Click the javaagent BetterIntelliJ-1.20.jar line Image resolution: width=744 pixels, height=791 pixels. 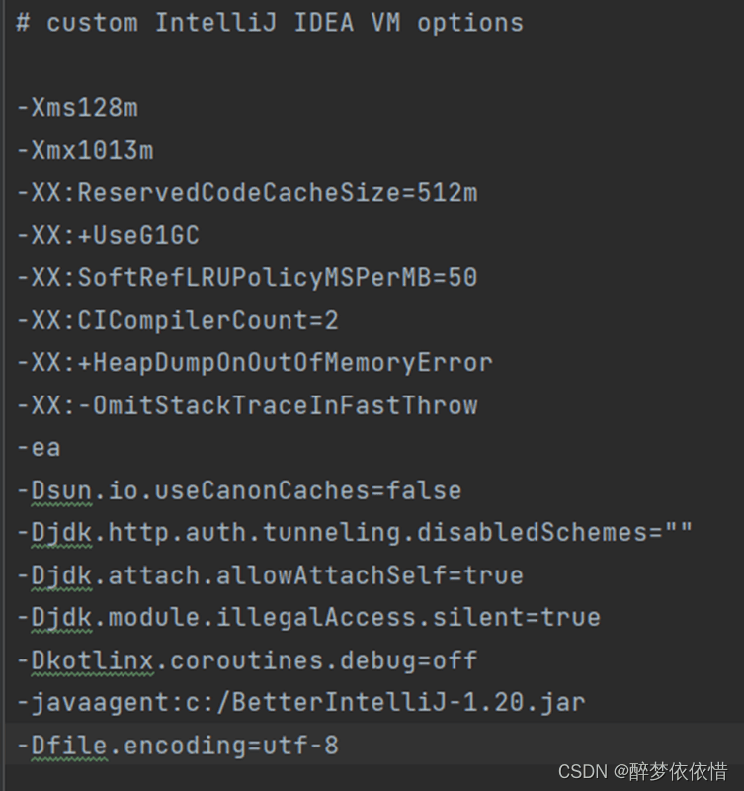(301, 703)
